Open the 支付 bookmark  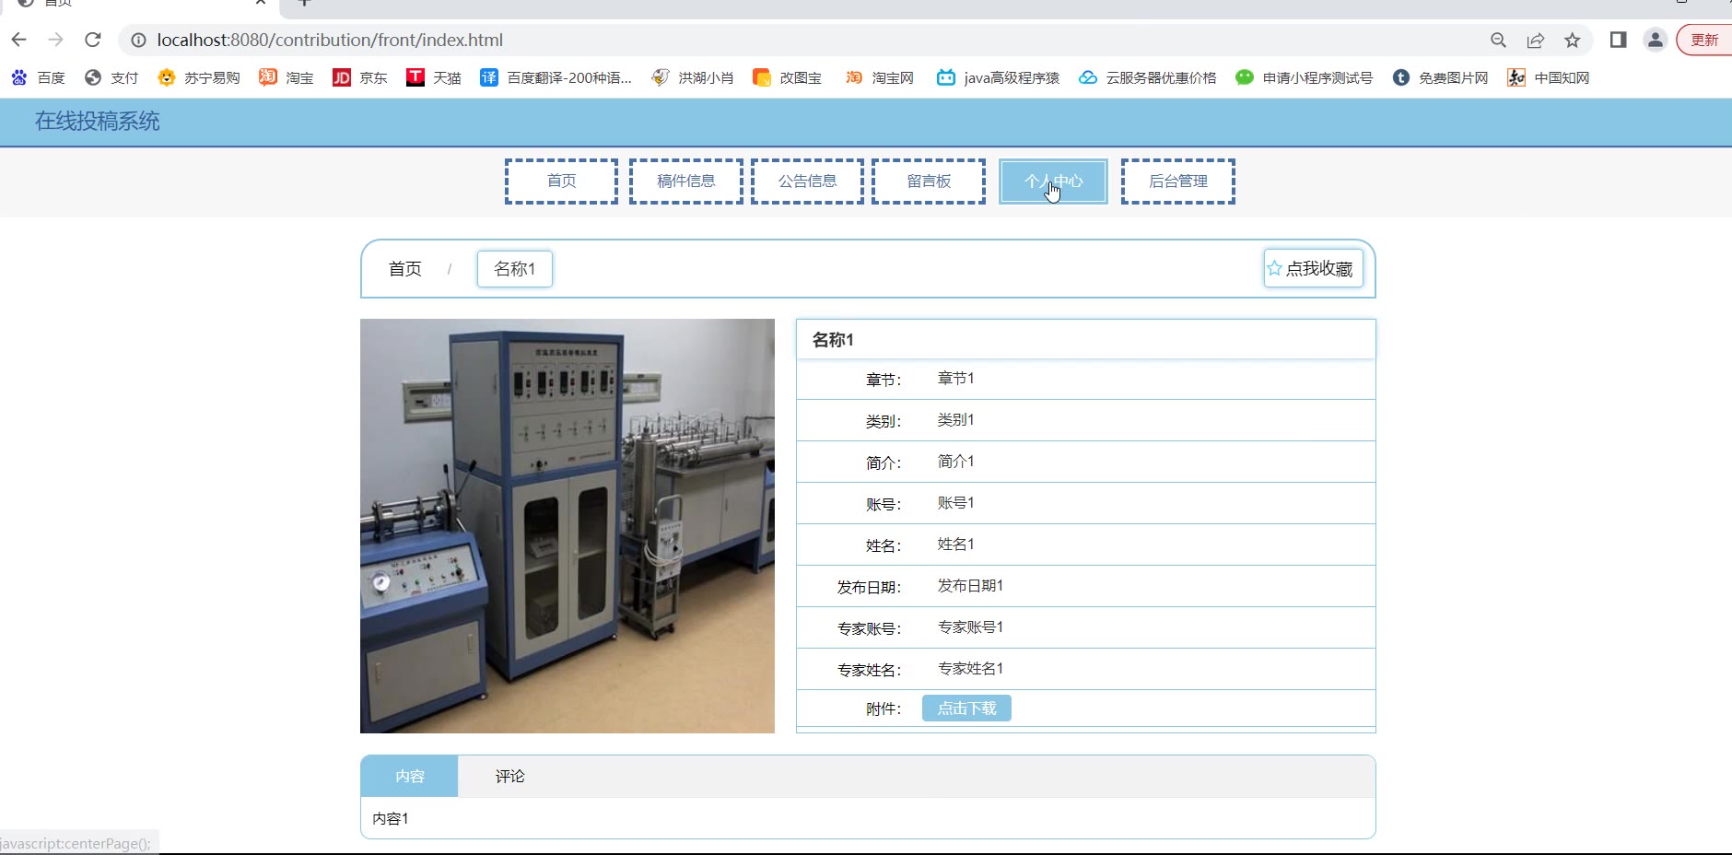click(111, 78)
